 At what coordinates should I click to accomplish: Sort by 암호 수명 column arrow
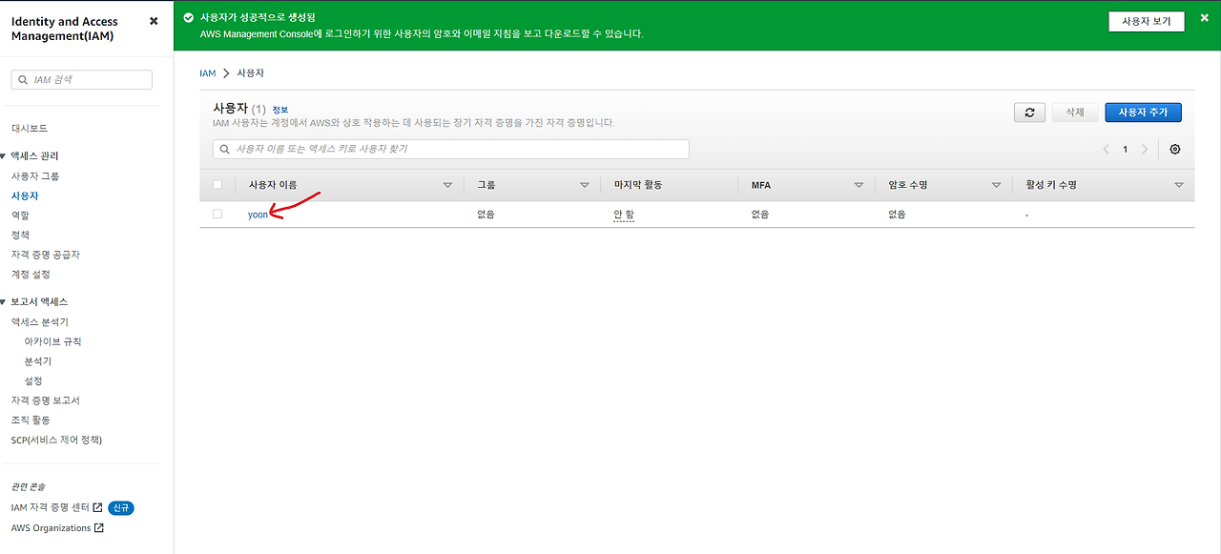click(x=996, y=185)
